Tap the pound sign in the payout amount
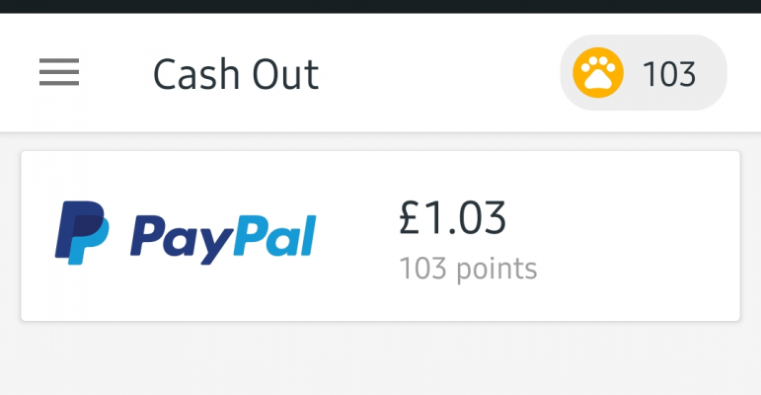This screenshot has height=395, width=761. [x=410, y=217]
